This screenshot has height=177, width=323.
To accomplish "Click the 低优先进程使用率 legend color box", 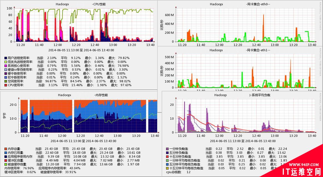I will coord(6,62).
